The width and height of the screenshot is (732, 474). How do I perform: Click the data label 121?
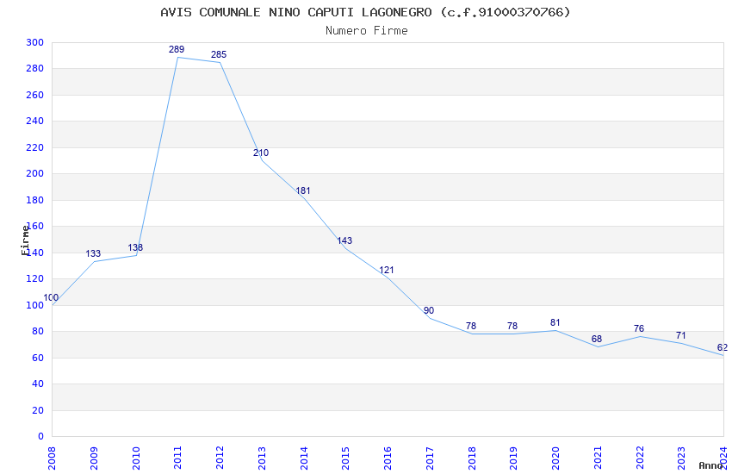tap(387, 270)
